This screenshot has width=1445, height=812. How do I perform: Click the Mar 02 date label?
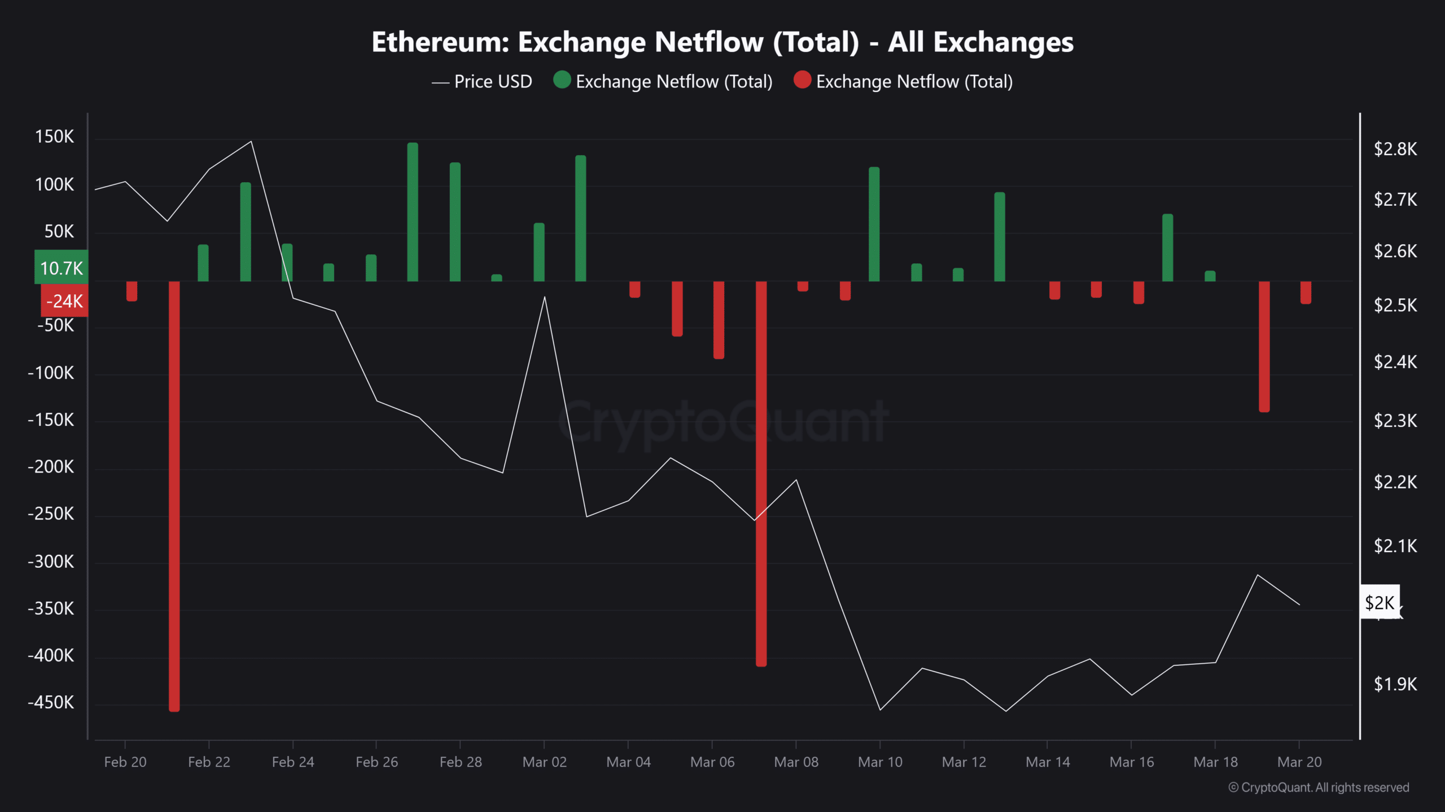[544, 762]
